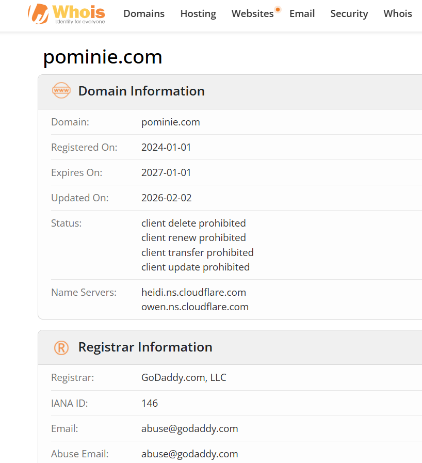Open the Email menu
The height and width of the screenshot is (463, 422).
click(302, 13)
